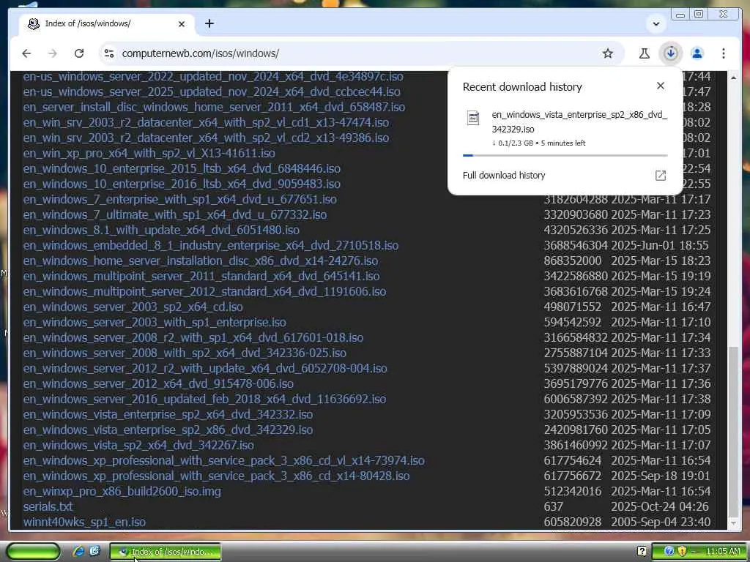Open windows_server_2016_updated_feb_2018 link

[205, 399]
